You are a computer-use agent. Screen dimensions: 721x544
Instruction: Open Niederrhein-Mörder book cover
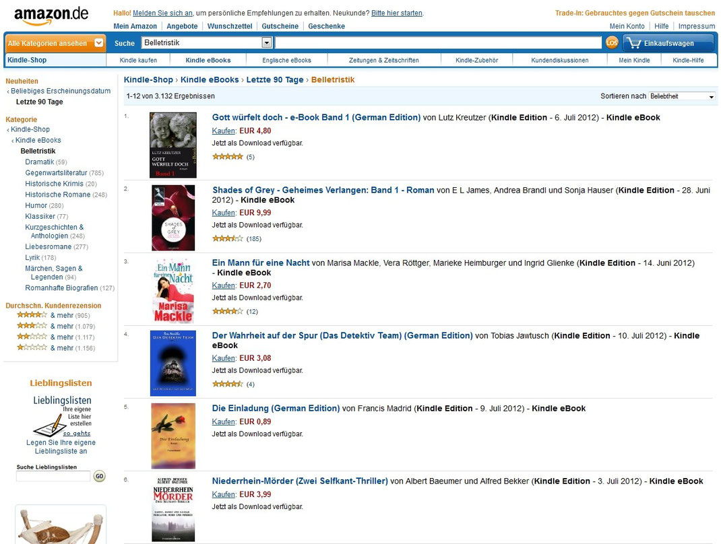click(173, 508)
